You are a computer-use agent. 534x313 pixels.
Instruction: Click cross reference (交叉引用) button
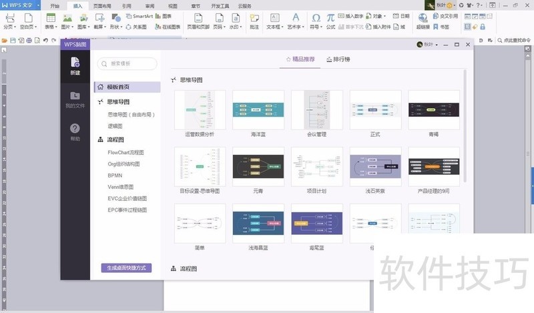pos(445,16)
